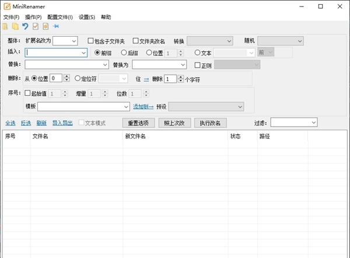Image resolution: width=350 pixels, height=258 pixels.
Task: Click the blue pin icon in toolbar
Action: (x=56, y=26)
